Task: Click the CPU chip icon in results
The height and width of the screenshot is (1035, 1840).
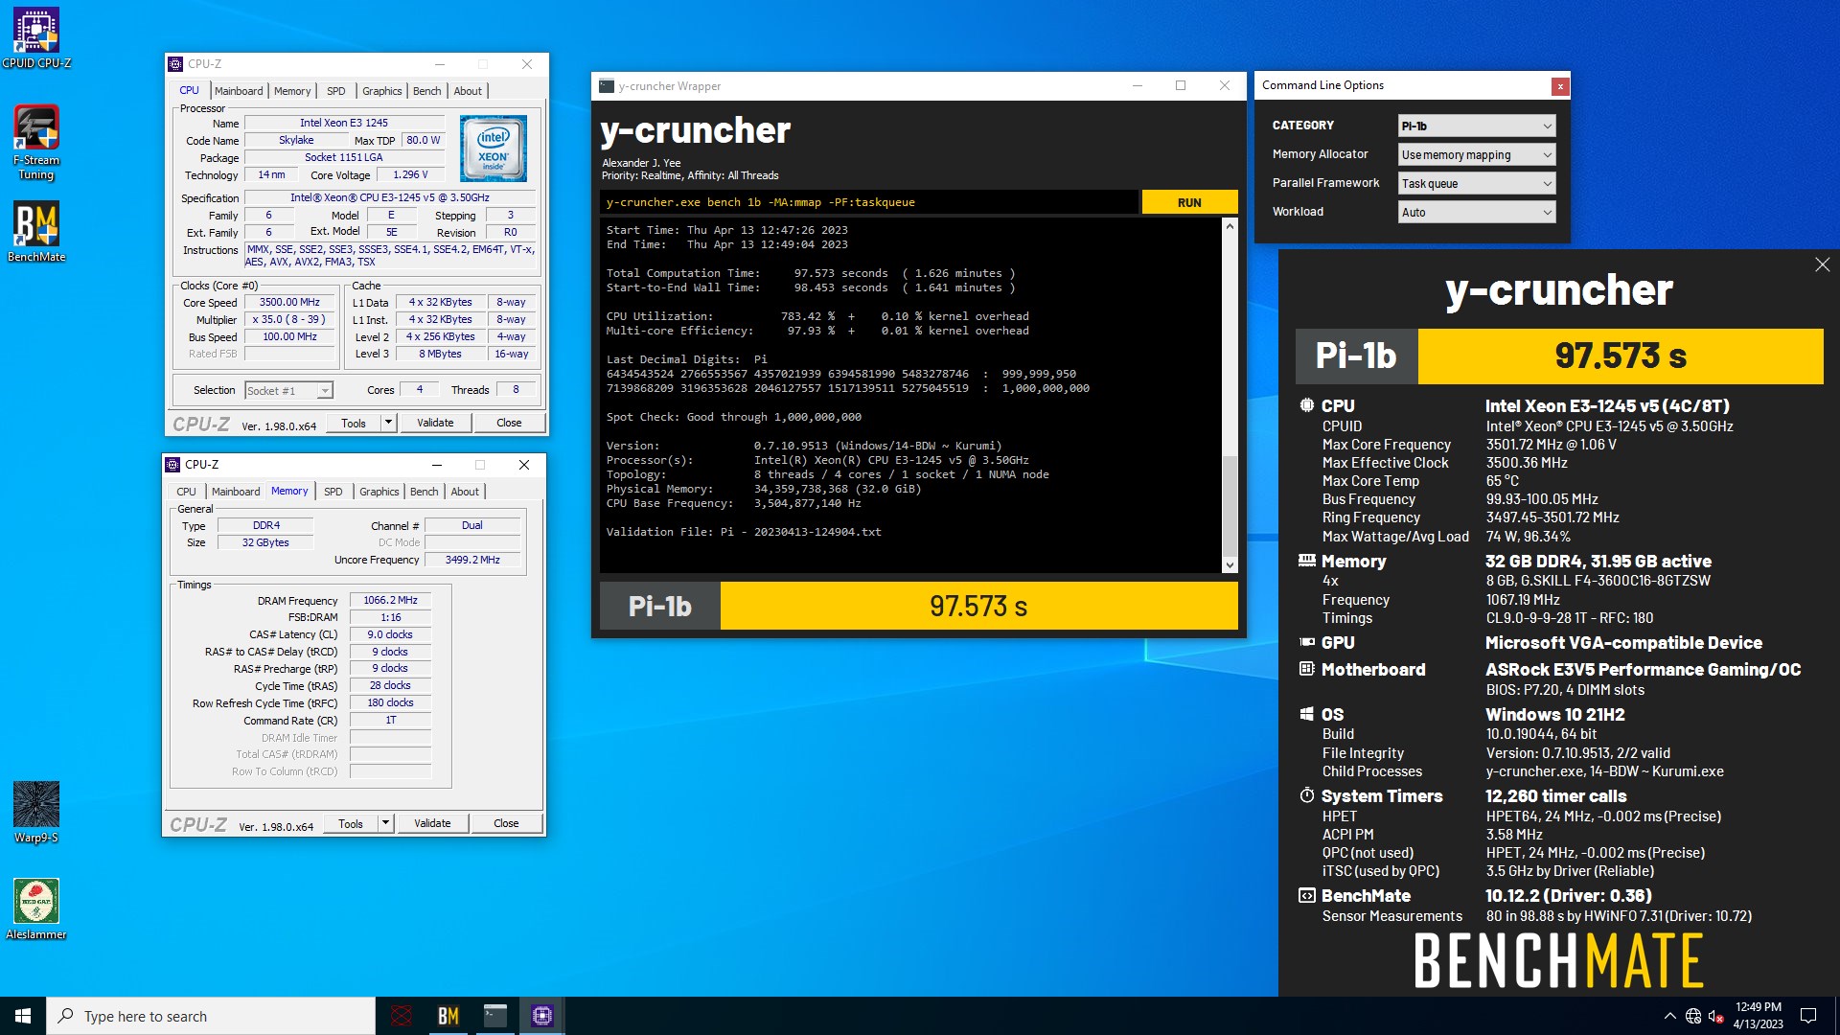Action: [1307, 405]
